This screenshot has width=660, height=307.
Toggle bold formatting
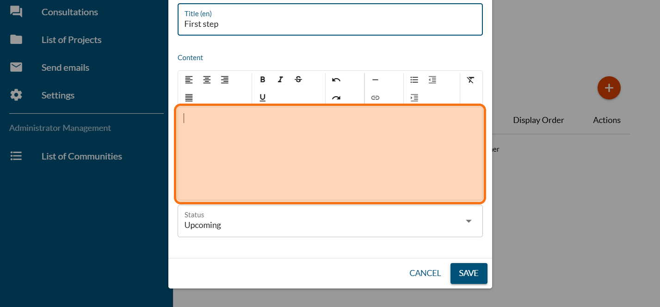tap(262, 80)
